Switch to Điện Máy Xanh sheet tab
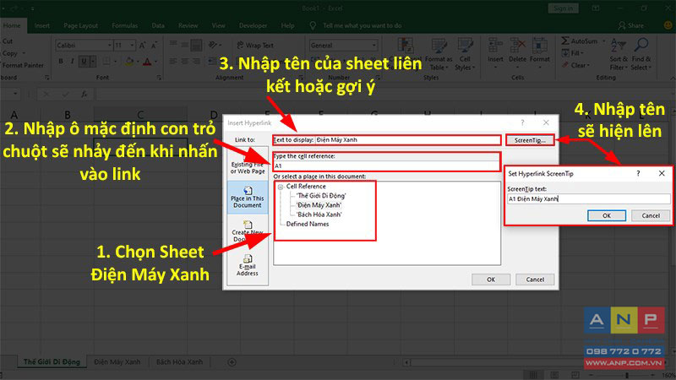The height and width of the screenshot is (380, 676). 117,362
